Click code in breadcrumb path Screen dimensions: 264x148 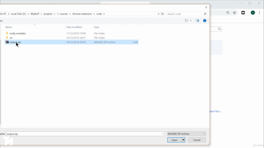(99, 14)
